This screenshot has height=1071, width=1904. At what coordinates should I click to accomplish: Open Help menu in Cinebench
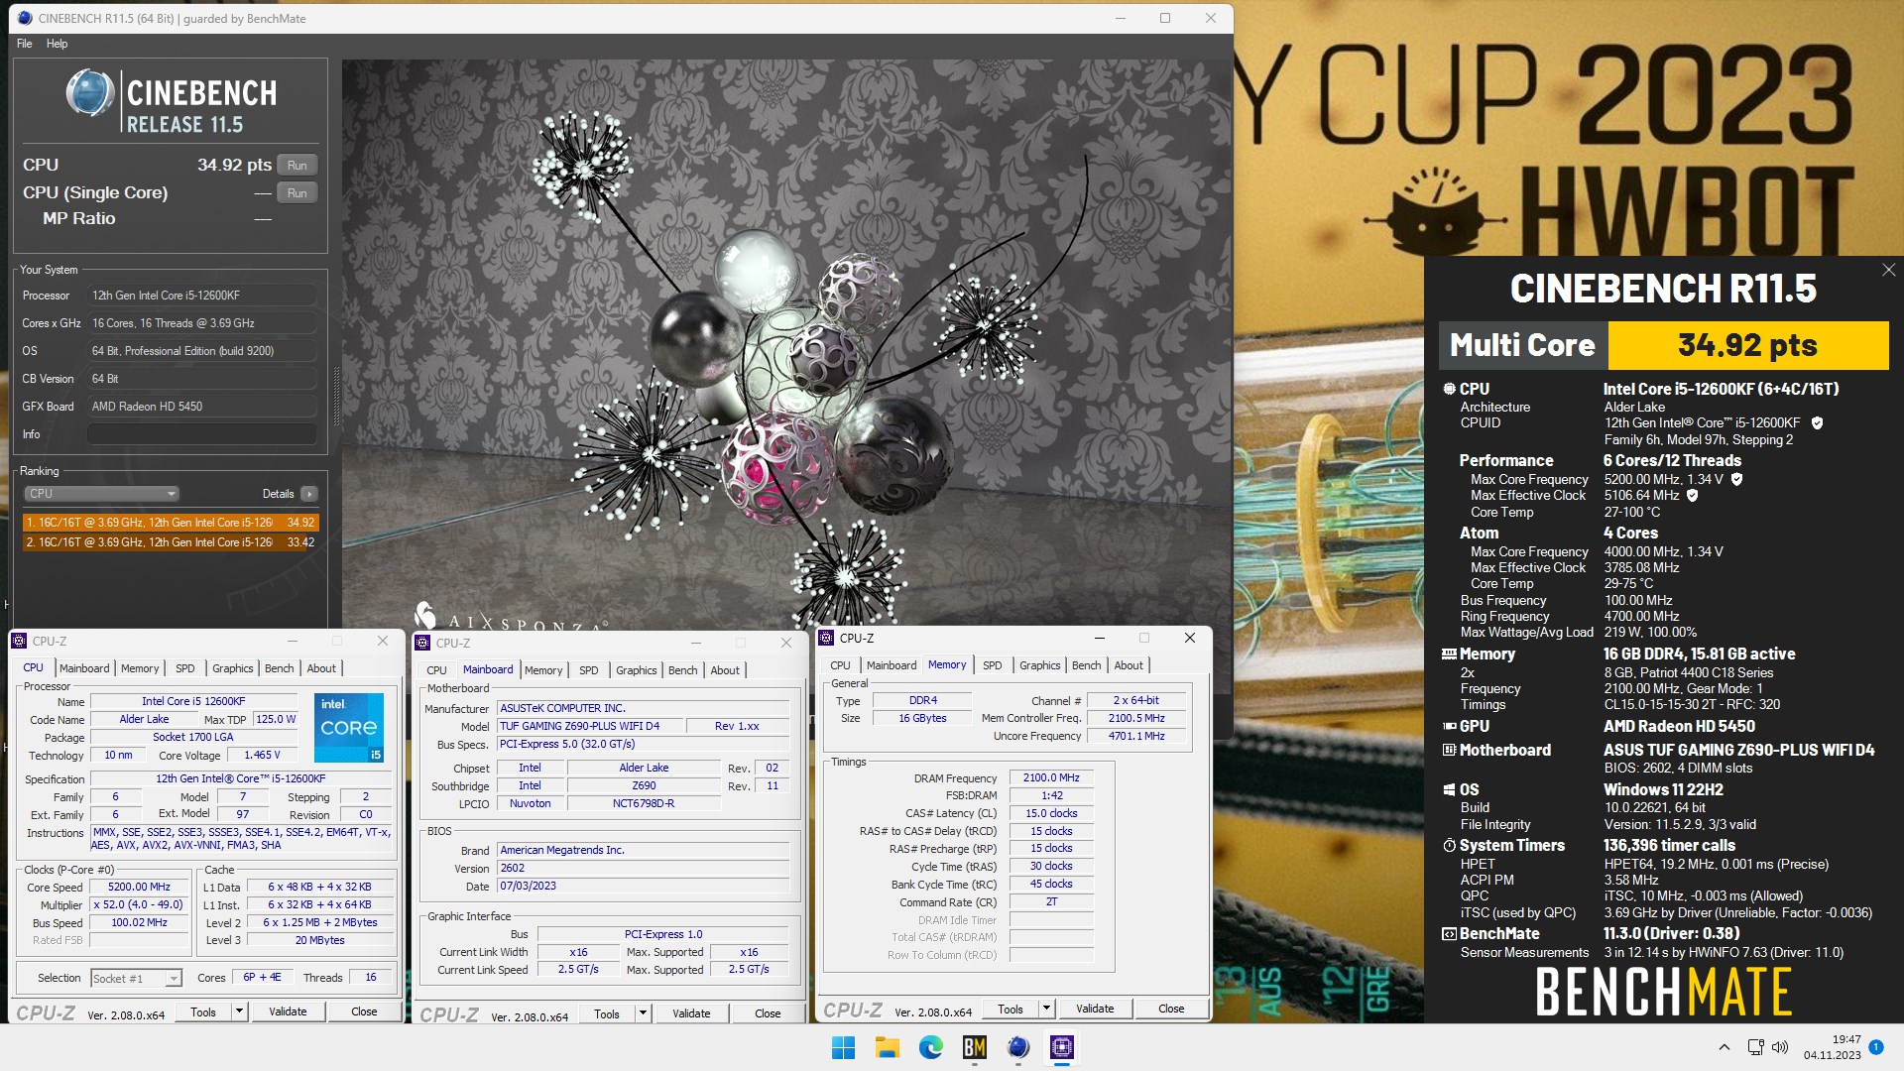[57, 44]
